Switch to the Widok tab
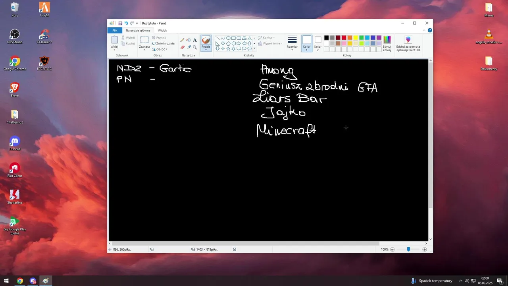The width and height of the screenshot is (508, 286). (x=162, y=30)
